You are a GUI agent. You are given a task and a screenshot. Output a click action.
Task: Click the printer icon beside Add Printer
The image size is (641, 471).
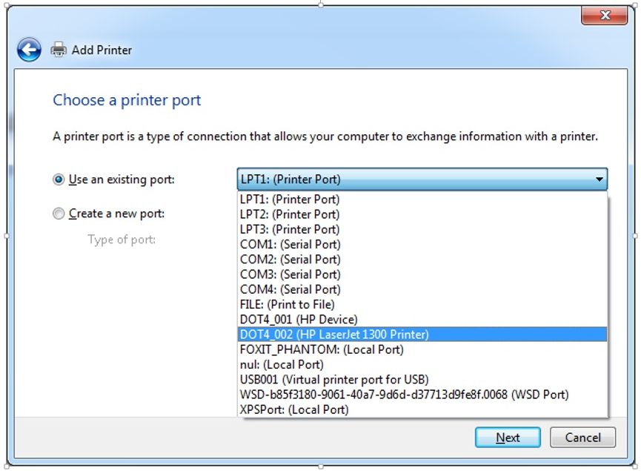[59, 50]
